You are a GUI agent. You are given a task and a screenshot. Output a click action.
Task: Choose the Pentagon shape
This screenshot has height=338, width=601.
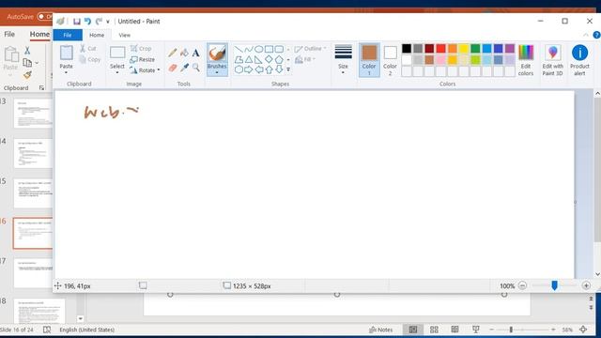coord(279,59)
